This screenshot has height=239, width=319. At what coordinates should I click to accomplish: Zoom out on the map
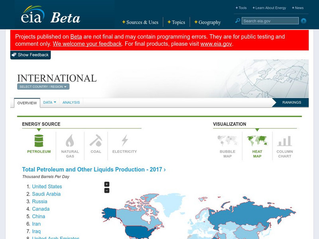point(106,190)
